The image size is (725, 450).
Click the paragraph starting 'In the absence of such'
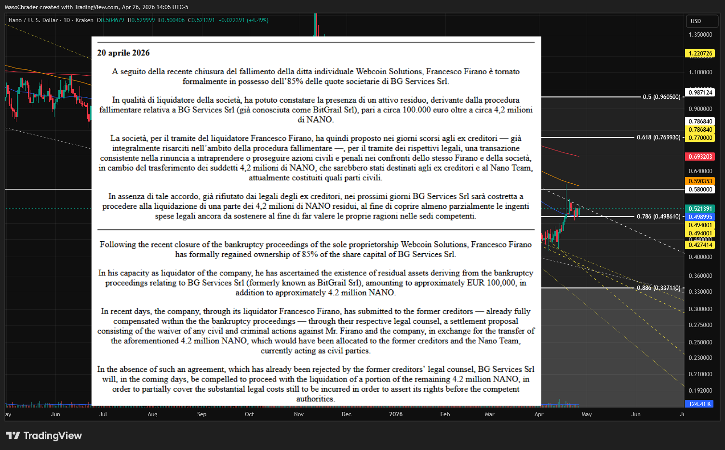(316, 384)
